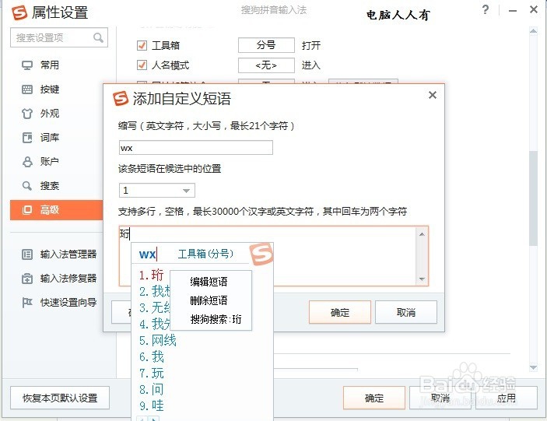Choose 编辑短语 from the context menu
547x421 pixels.
click(209, 282)
